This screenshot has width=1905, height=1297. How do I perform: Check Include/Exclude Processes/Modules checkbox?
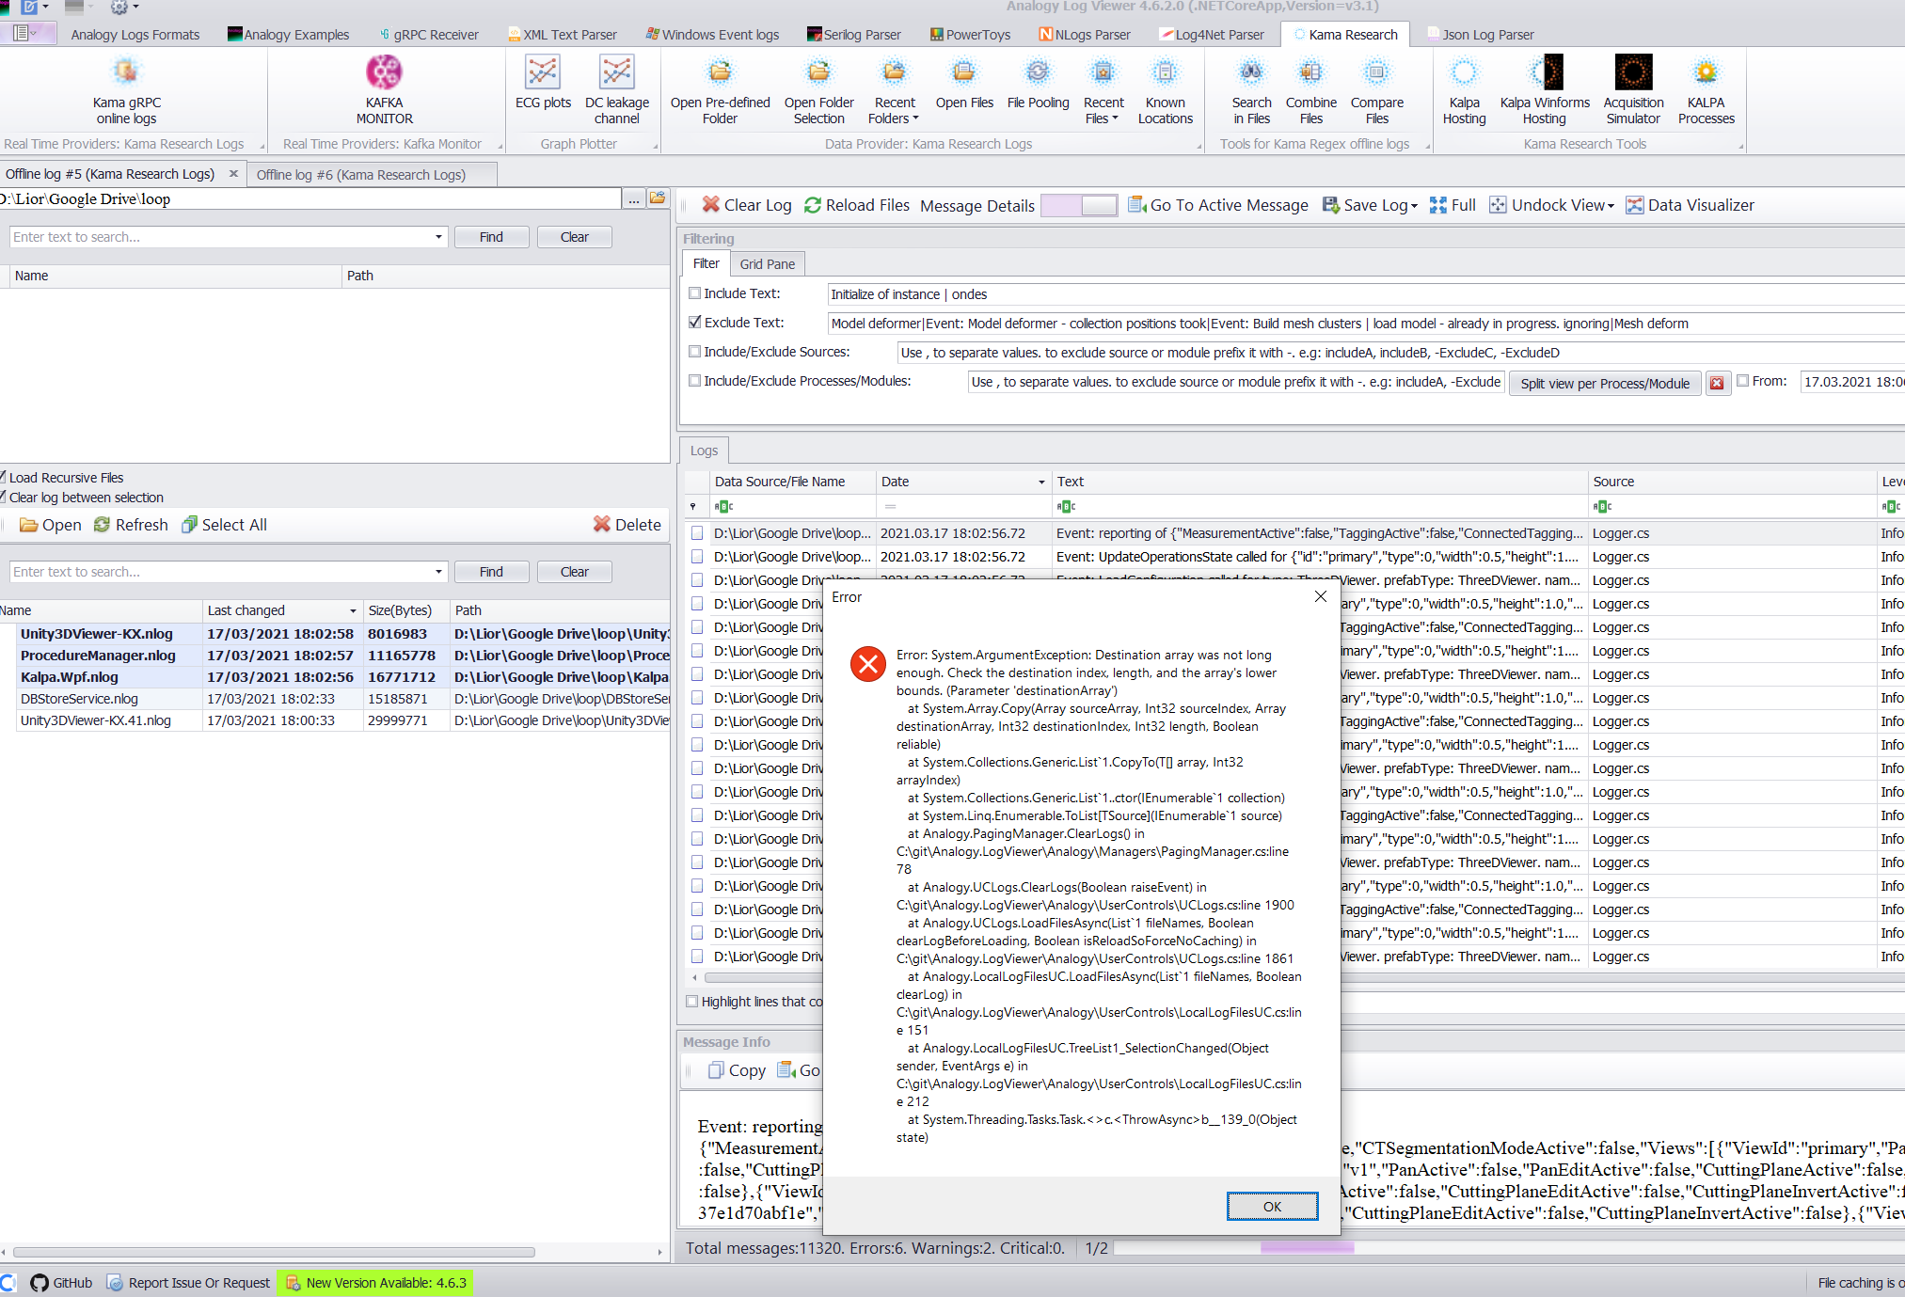694,381
